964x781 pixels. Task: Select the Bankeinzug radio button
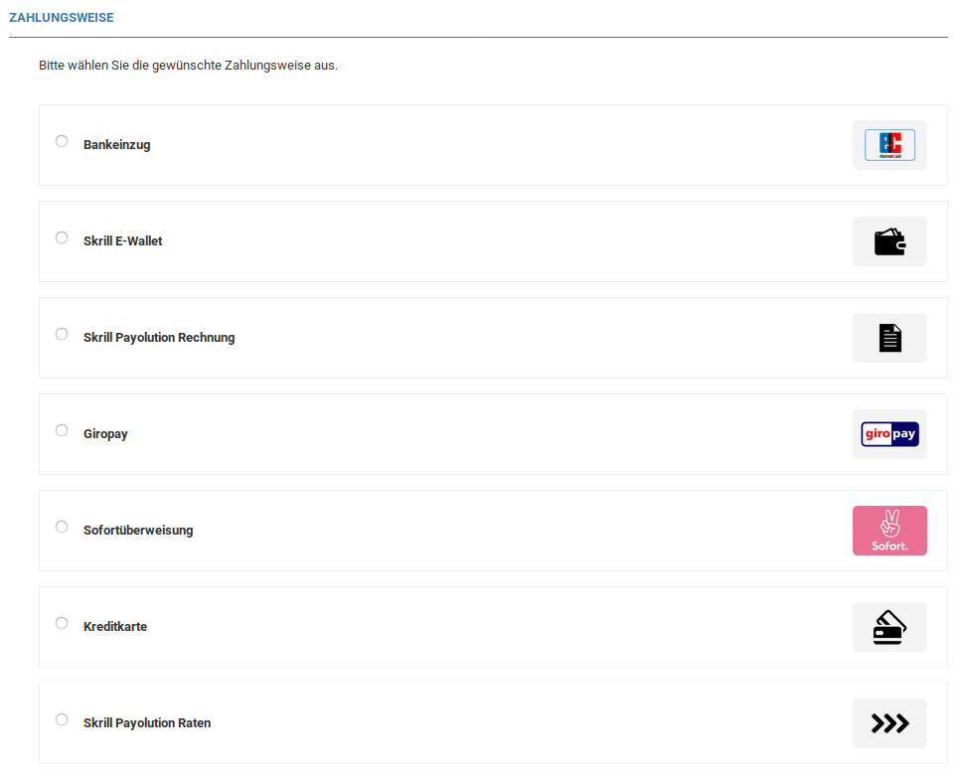point(62,141)
